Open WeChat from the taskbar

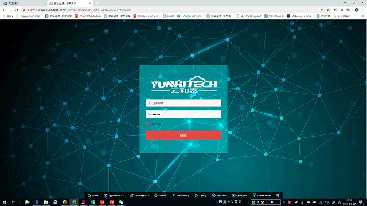point(121,202)
